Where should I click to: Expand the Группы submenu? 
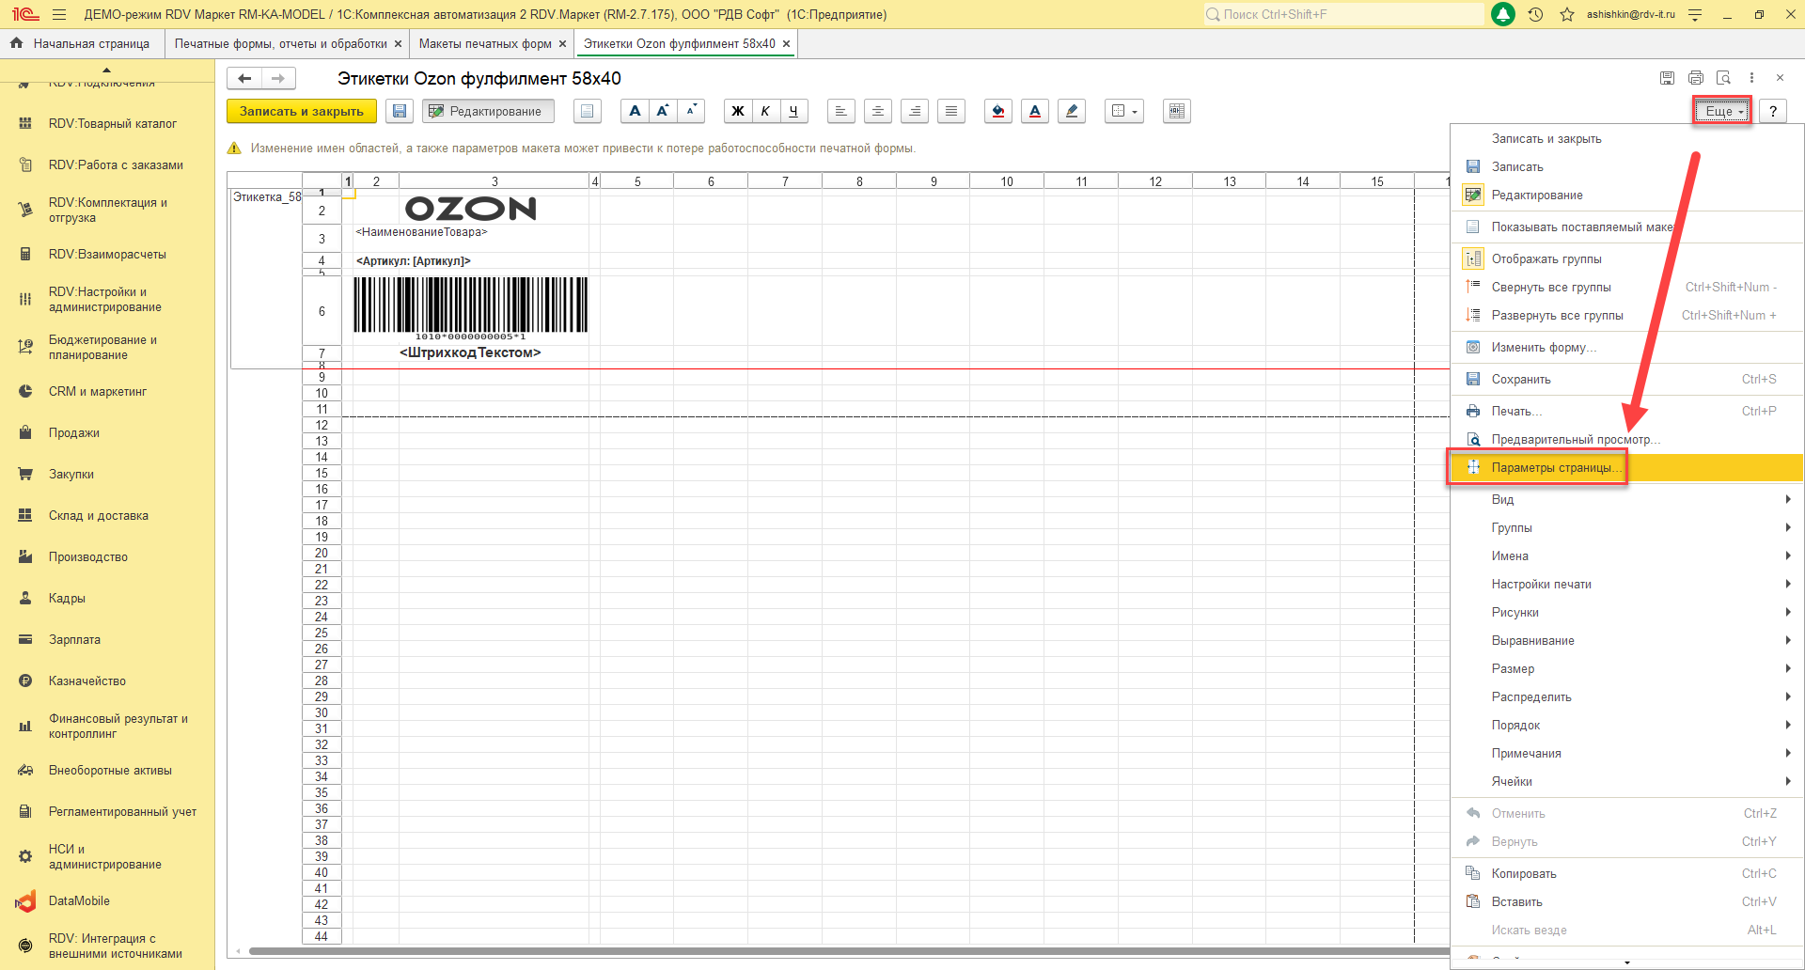pyautogui.click(x=1626, y=527)
